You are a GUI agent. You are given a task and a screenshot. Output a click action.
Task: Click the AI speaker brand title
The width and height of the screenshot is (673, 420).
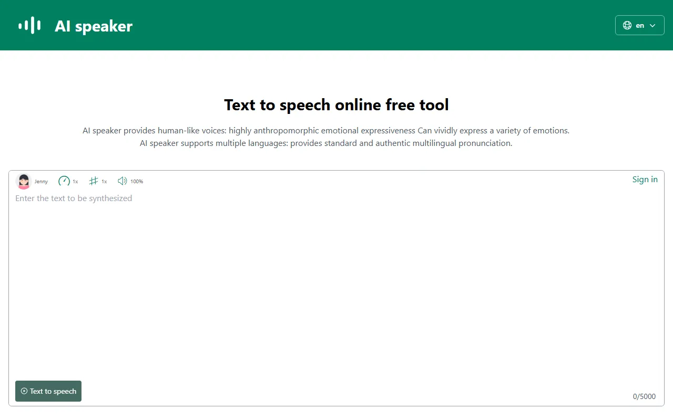pyautogui.click(x=94, y=26)
